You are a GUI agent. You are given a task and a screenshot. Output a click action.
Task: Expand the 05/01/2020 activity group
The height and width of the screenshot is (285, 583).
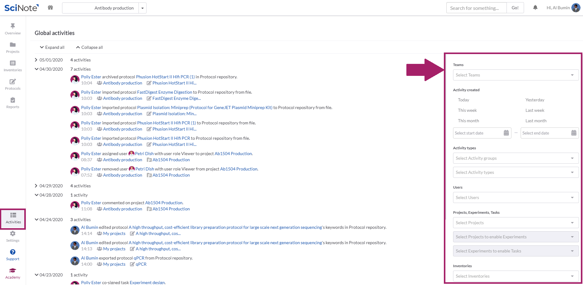point(36,60)
